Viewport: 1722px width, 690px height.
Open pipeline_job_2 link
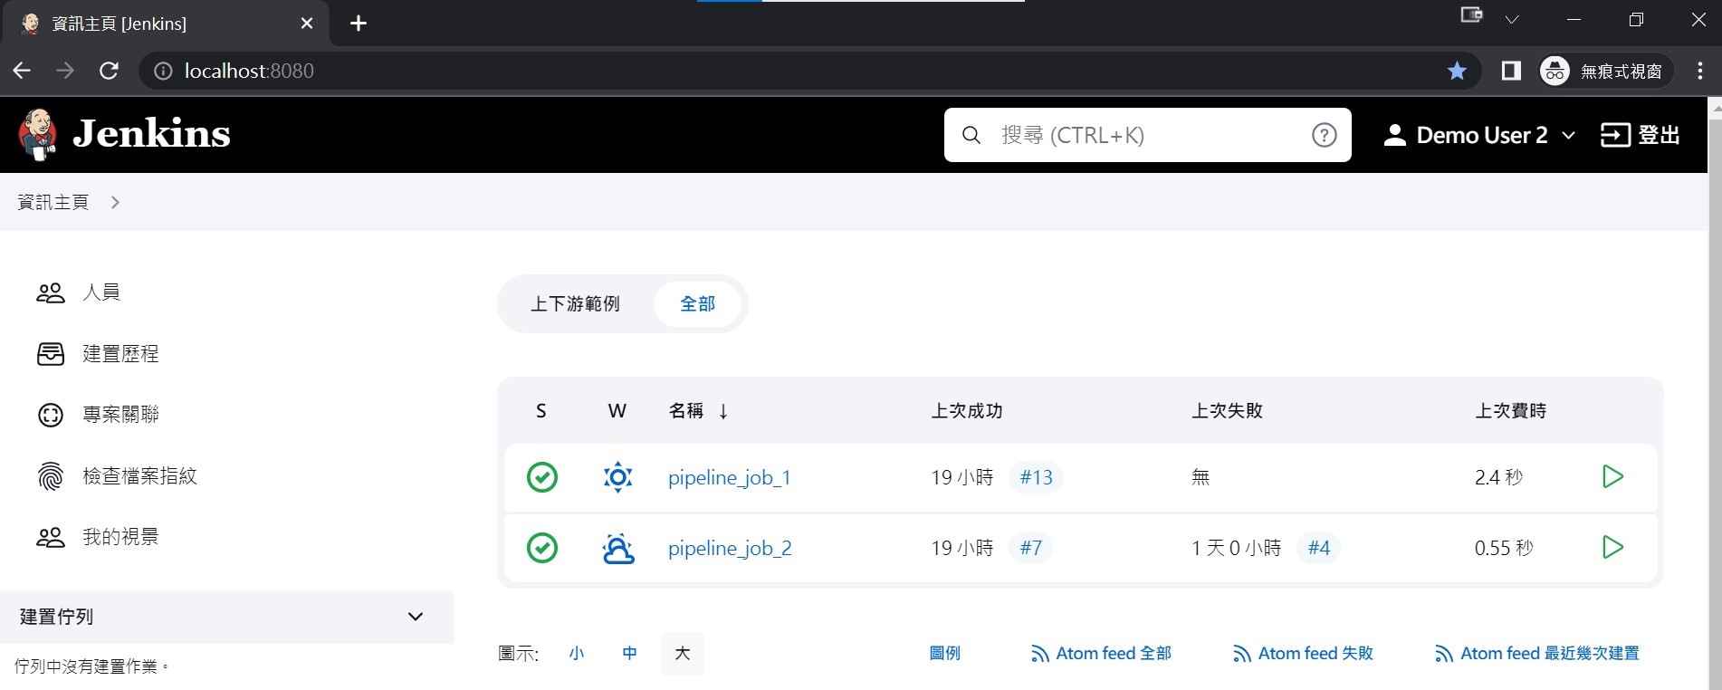click(x=730, y=548)
